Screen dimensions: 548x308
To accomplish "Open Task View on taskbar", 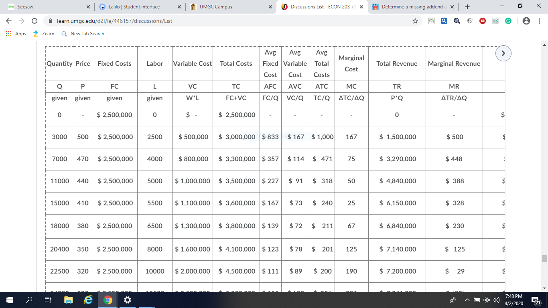I will (x=48, y=300).
